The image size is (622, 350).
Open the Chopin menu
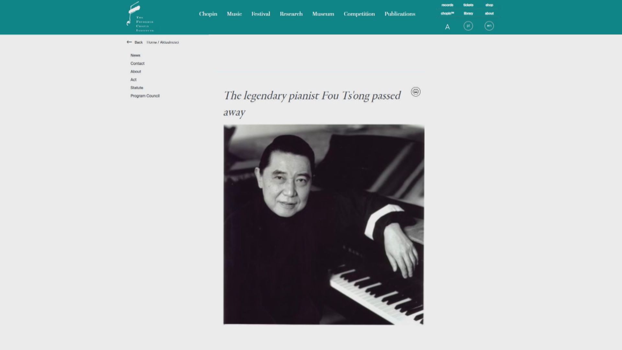208,14
